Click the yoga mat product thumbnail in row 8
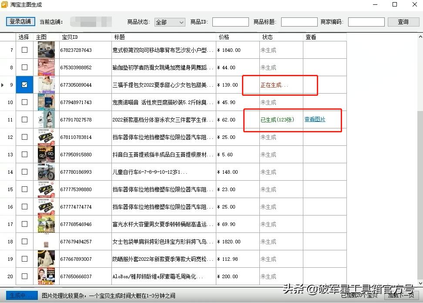This screenshot has width=423, height=303. tap(46, 67)
